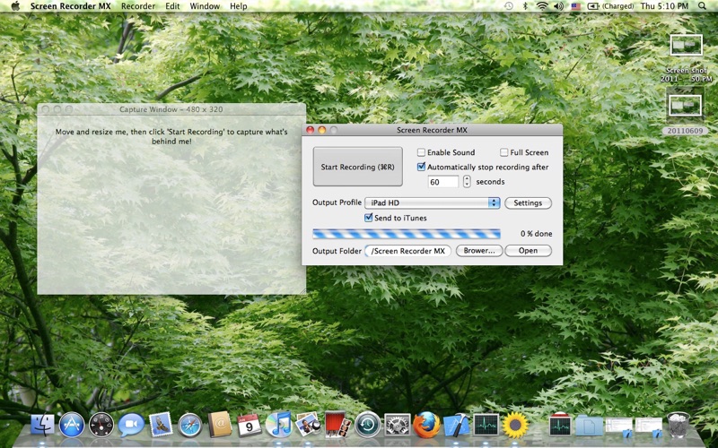Click the 60 seconds input field

coord(442,182)
